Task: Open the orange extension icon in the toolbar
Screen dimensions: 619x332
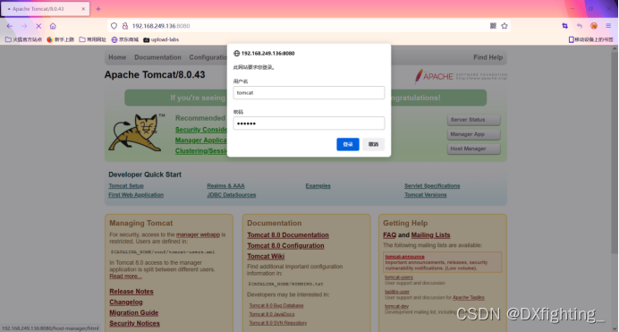Action: (x=594, y=26)
